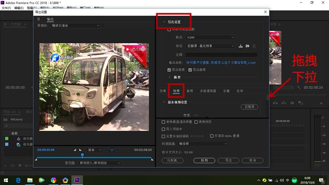
Task: Toggle the aspect ratio correction icon
Action: click(x=112, y=150)
